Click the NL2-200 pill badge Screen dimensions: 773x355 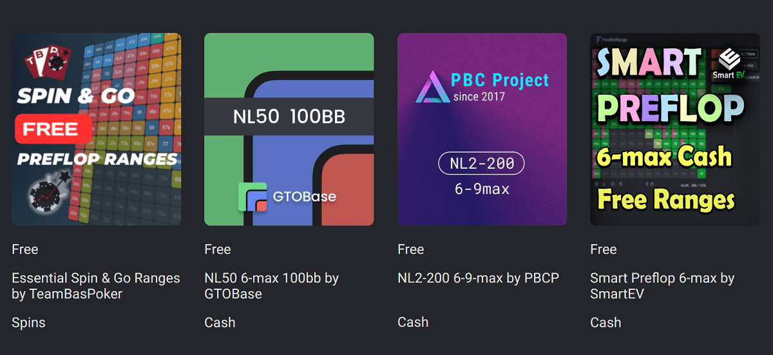482,164
